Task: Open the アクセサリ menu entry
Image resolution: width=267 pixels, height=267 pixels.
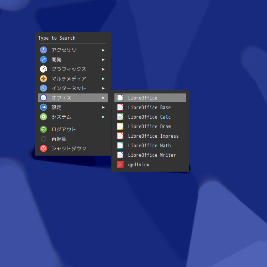Action: (73, 50)
